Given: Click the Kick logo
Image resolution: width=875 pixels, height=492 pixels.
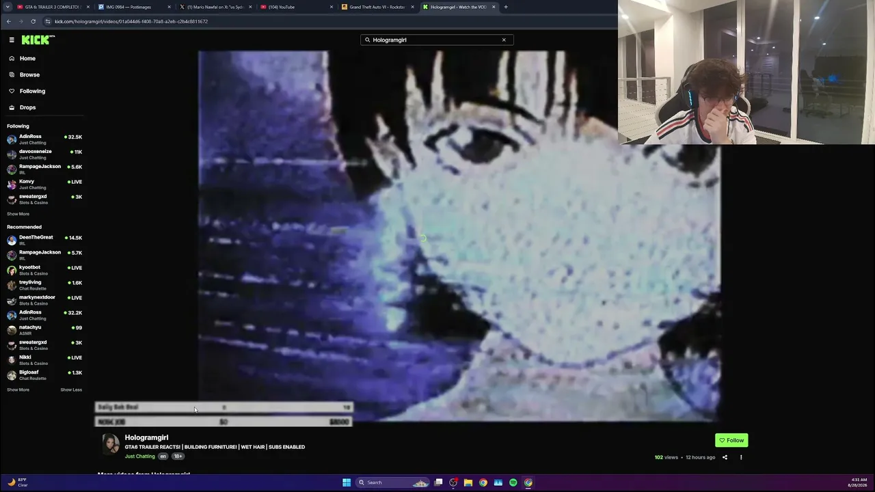Looking at the screenshot, I should [38, 40].
